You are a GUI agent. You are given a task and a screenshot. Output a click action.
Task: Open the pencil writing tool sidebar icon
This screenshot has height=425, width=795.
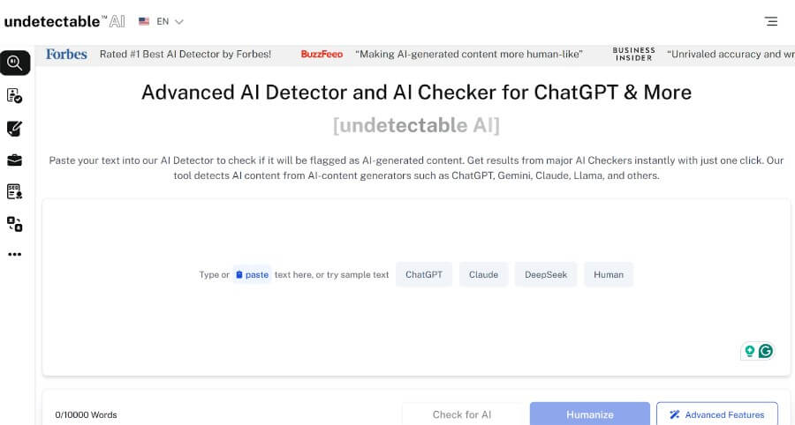pos(14,128)
